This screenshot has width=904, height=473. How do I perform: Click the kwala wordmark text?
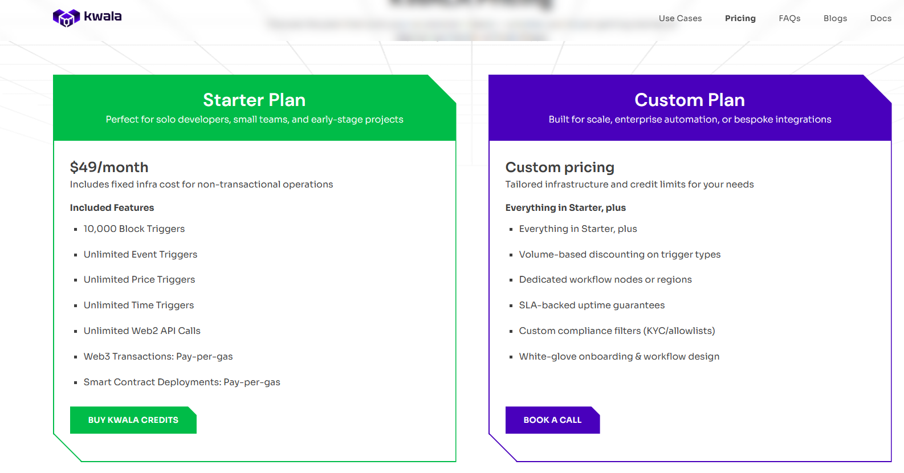pos(103,17)
